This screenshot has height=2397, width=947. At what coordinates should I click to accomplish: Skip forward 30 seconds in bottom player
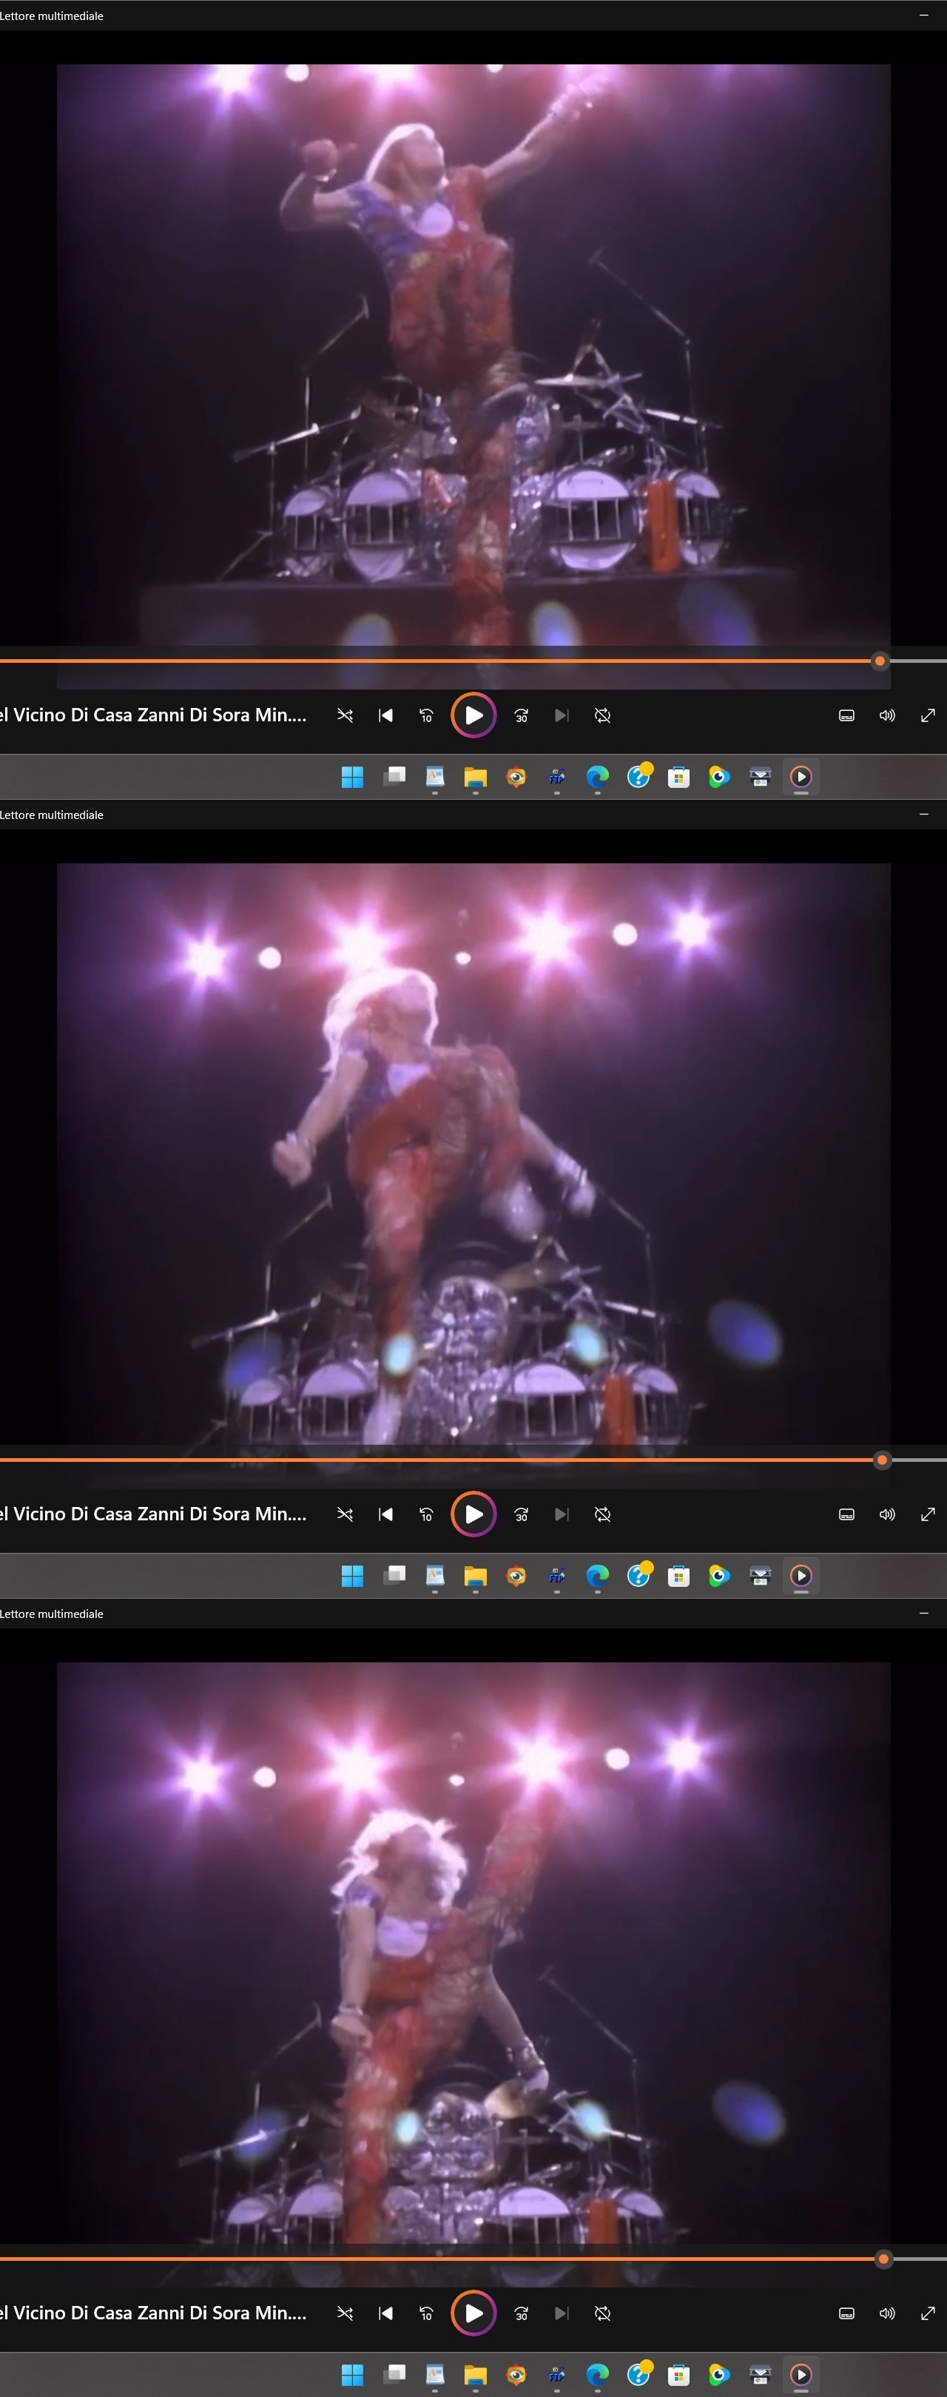[522, 2313]
